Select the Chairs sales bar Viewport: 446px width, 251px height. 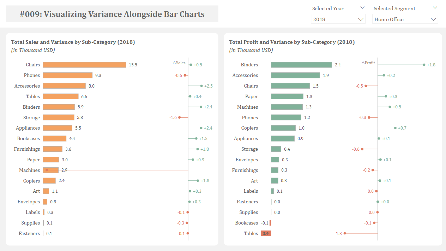pyautogui.click(x=85, y=65)
